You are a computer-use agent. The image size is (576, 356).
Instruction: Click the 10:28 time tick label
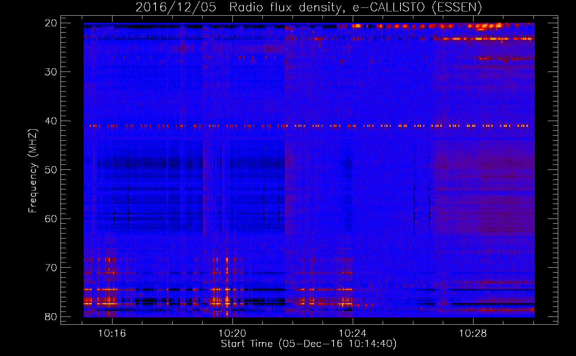(473, 334)
